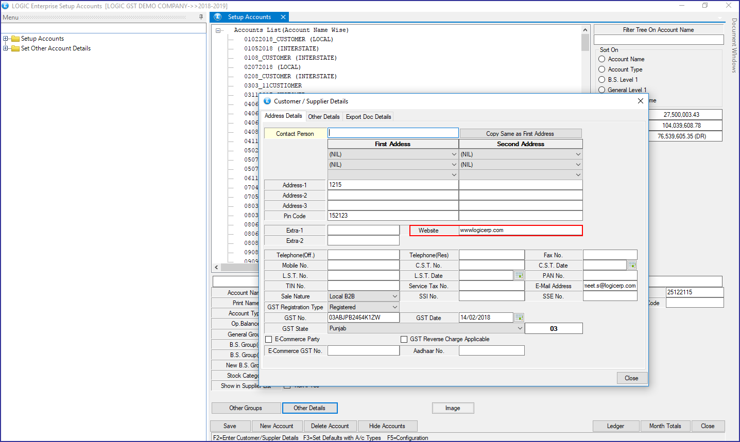Save the account

230,426
